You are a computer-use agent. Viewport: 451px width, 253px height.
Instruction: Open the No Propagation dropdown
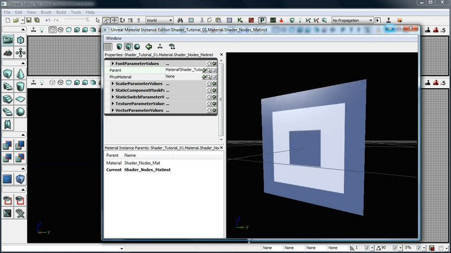(x=353, y=20)
